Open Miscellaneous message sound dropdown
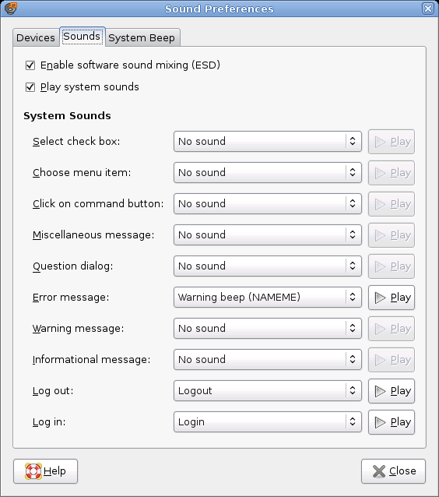 (268, 235)
